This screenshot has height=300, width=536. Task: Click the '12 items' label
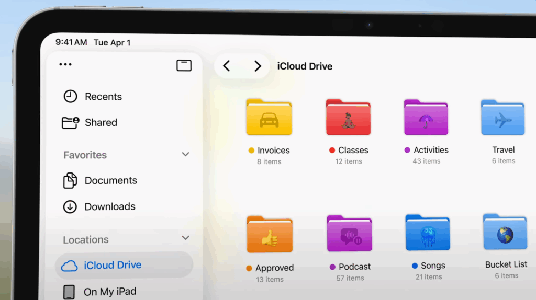(x=348, y=161)
